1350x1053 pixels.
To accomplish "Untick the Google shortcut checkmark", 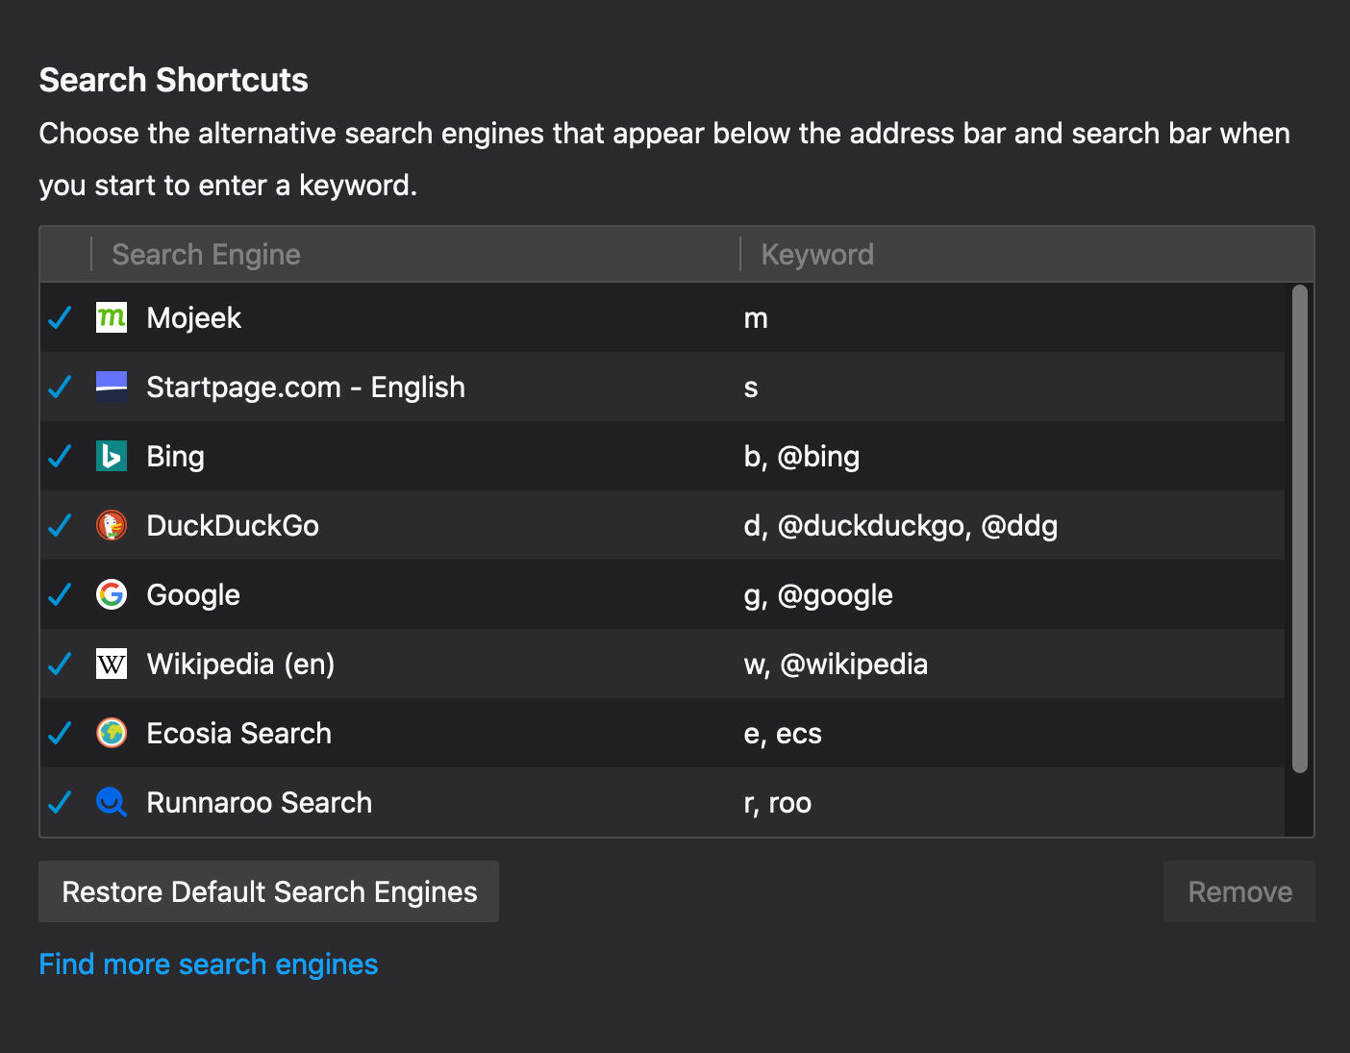I will tap(60, 594).
